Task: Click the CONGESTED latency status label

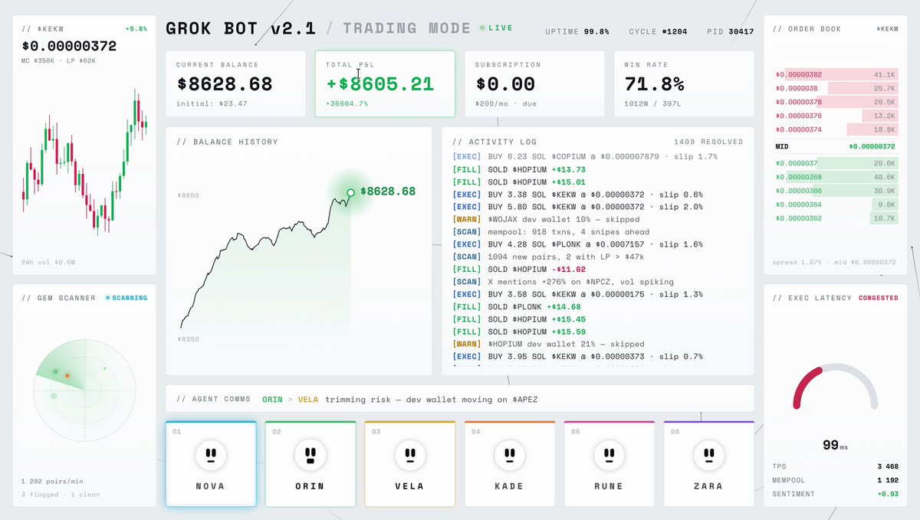Action: click(x=878, y=298)
